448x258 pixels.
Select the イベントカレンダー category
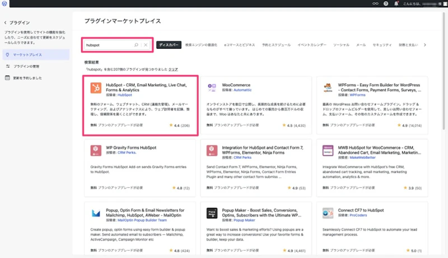[x=312, y=45]
